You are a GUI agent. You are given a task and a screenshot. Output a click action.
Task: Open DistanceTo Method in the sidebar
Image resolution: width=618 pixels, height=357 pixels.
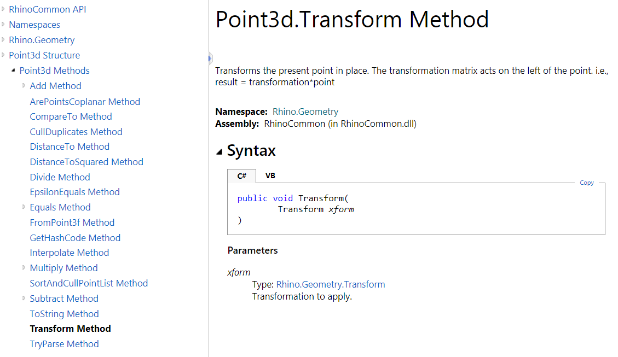pyautogui.click(x=70, y=147)
